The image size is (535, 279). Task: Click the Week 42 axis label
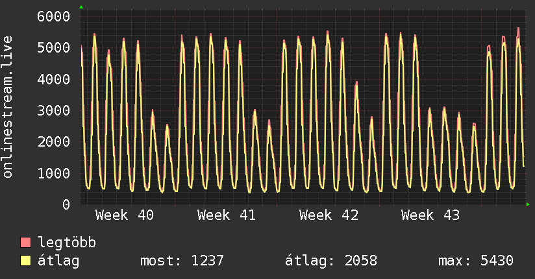(x=329, y=215)
